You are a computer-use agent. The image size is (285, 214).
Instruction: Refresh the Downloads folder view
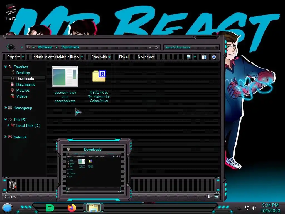(156, 47)
